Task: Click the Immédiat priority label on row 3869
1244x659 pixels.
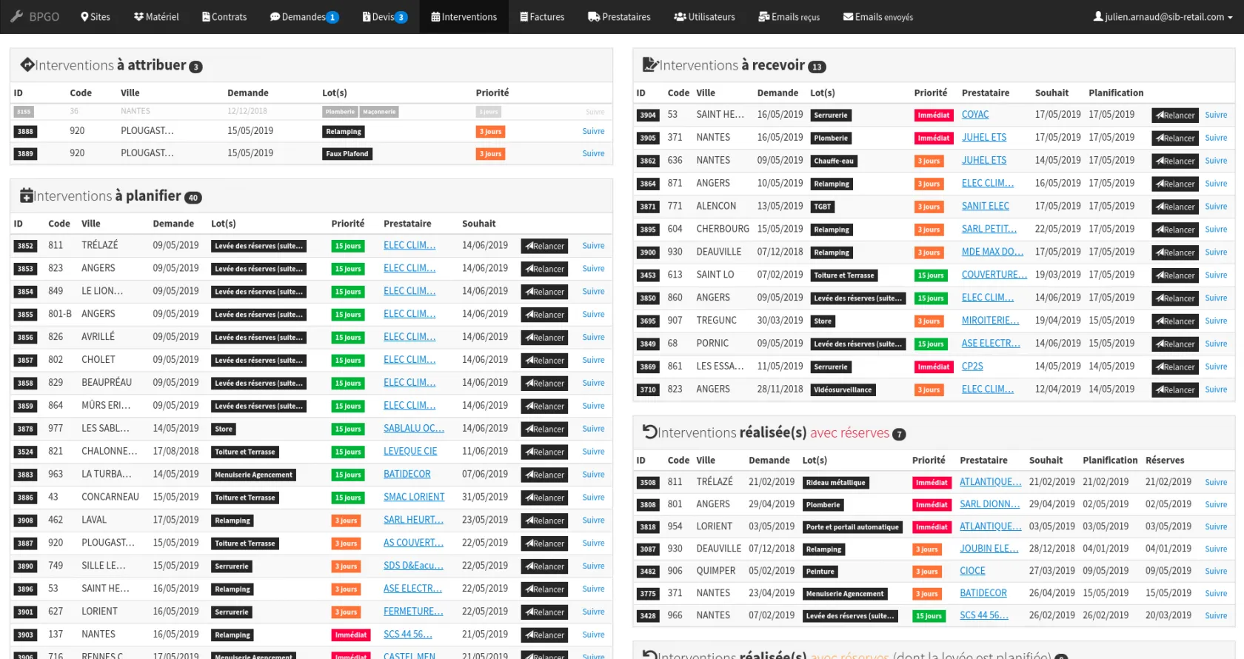Action: [x=933, y=367]
